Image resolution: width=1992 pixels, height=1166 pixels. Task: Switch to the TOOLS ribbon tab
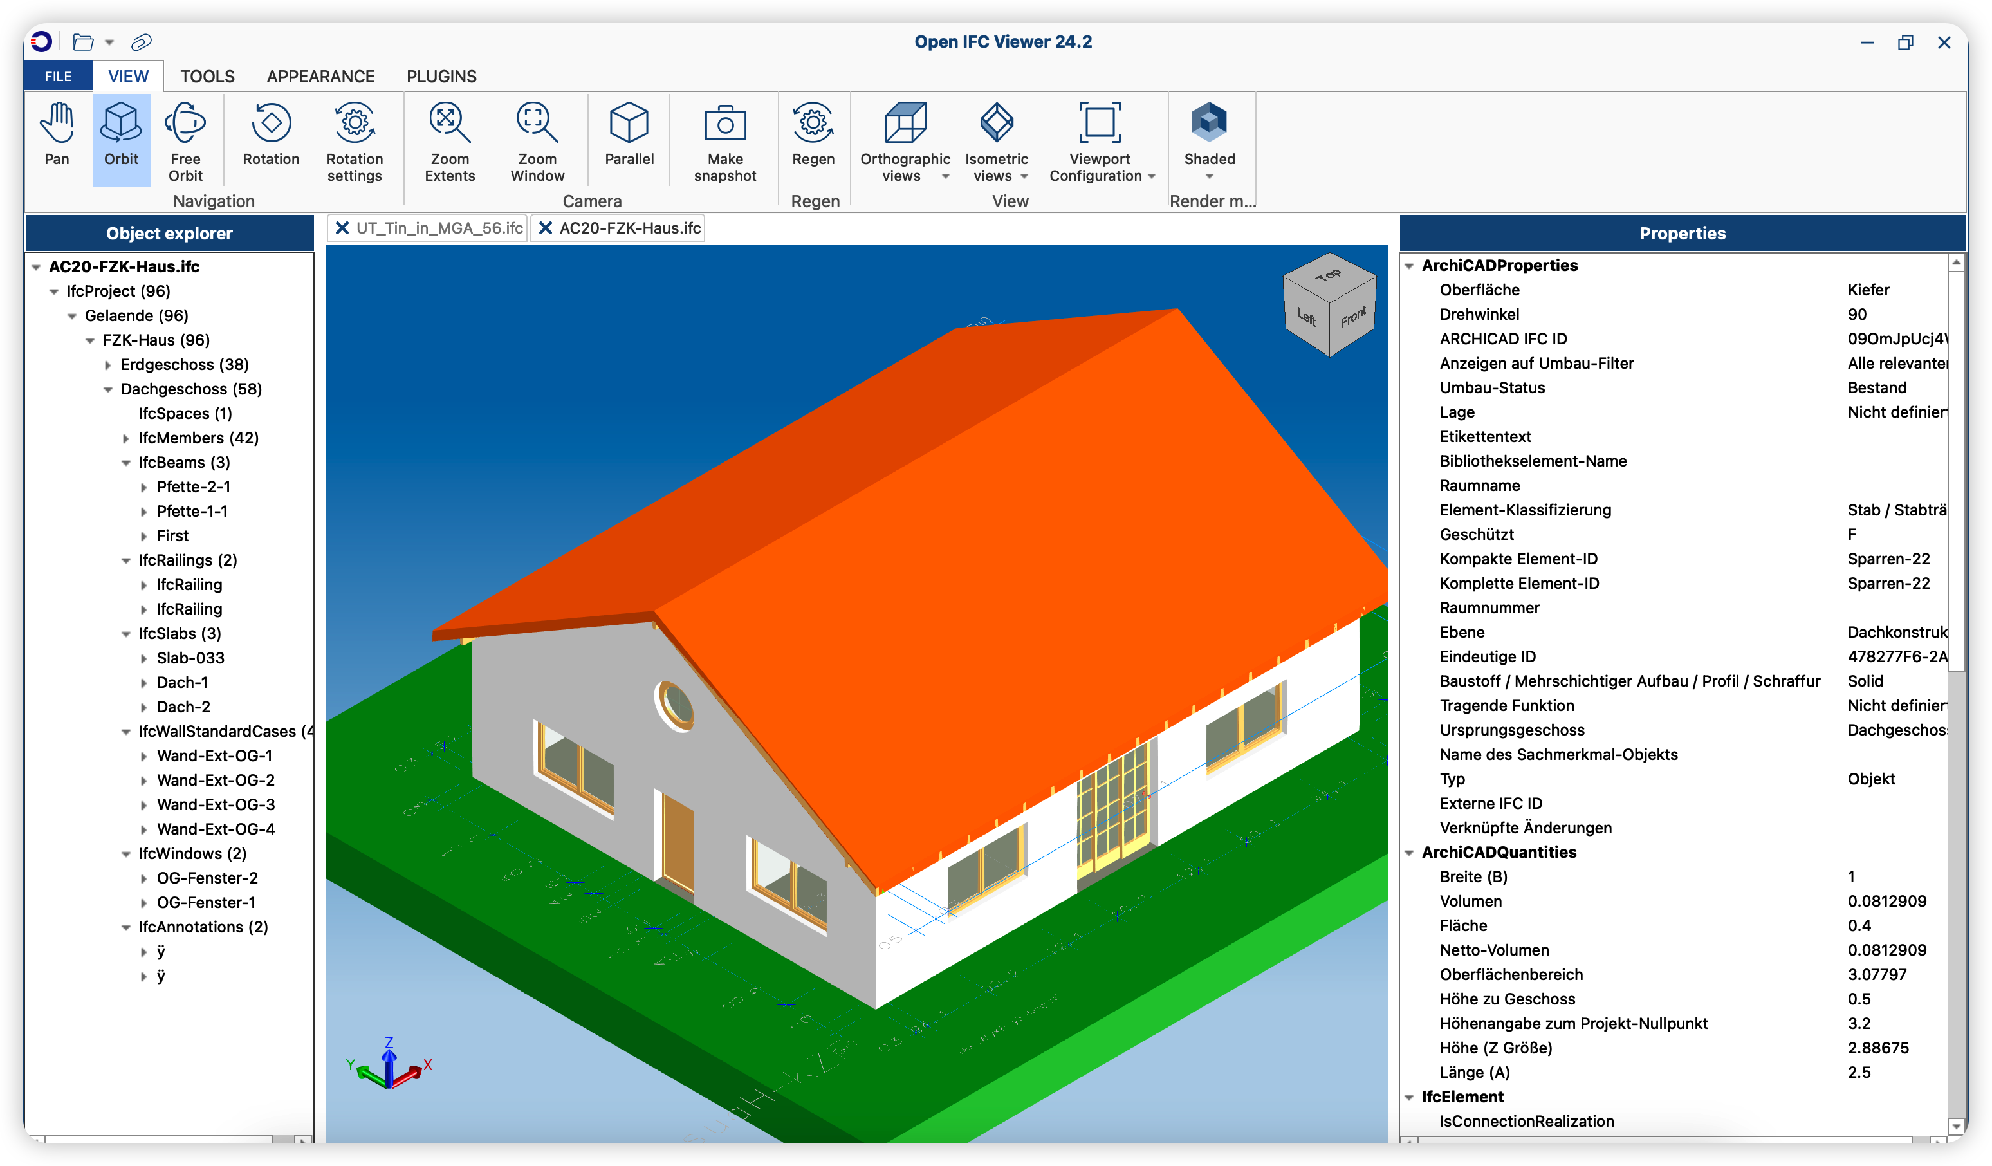207,77
